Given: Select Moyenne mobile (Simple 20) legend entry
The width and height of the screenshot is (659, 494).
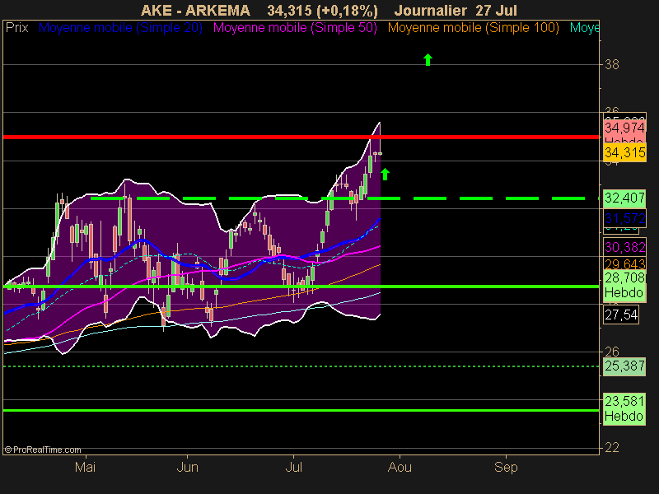Looking at the screenshot, I should click(x=120, y=28).
